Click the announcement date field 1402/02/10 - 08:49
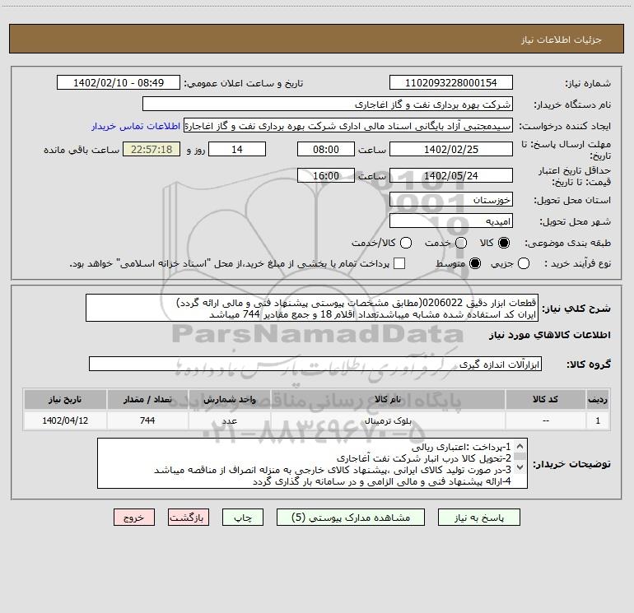 (119, 83)
